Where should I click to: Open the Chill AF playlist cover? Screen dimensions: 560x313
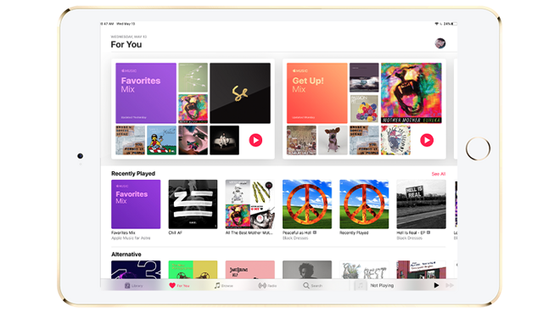pyautogui.click(x=193, y=204)
